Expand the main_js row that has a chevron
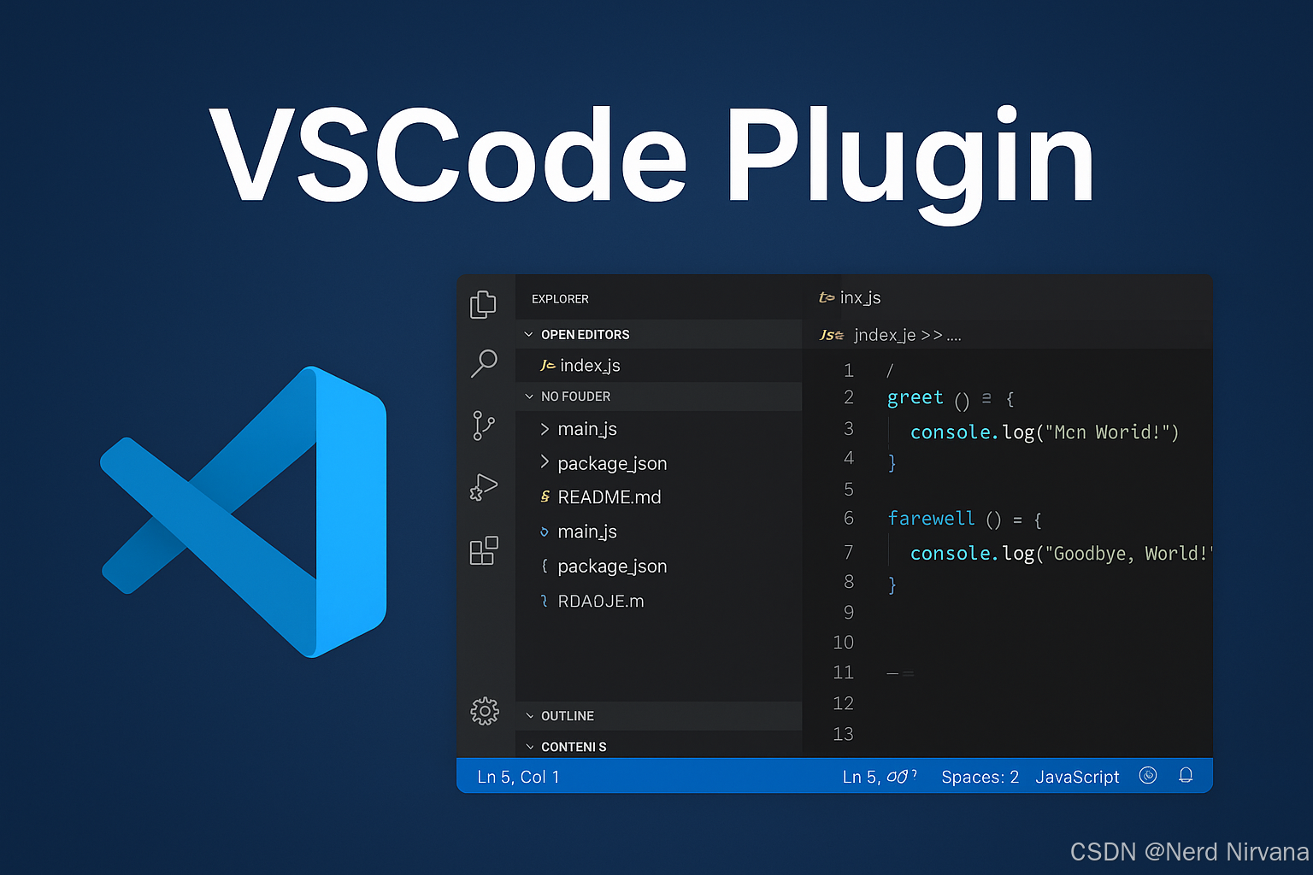Screen dimensions: 1313x875 tap(545, 428)
